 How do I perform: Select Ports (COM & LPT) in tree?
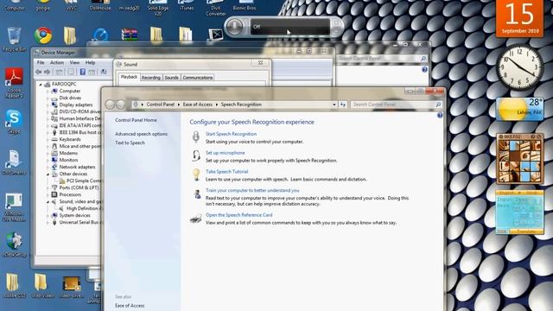[79, 188]
